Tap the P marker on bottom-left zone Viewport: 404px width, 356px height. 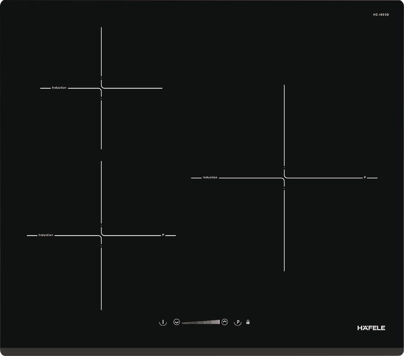163,235
